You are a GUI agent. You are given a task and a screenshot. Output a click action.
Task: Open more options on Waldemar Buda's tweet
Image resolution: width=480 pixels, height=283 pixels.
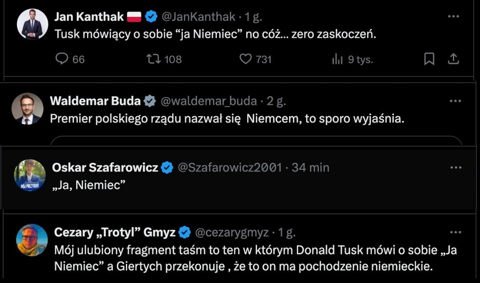pyautogui.click(x=455, y=101)
